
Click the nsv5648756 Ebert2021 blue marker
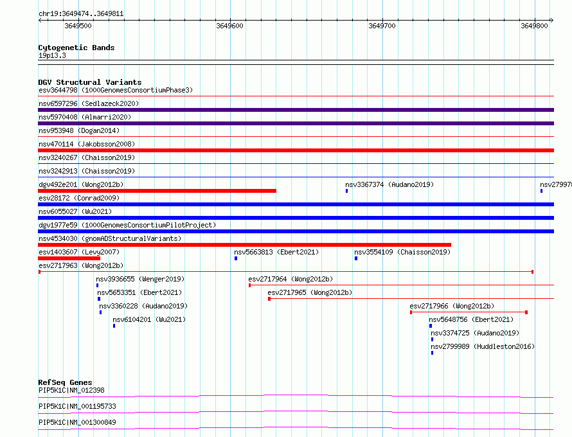431,326
